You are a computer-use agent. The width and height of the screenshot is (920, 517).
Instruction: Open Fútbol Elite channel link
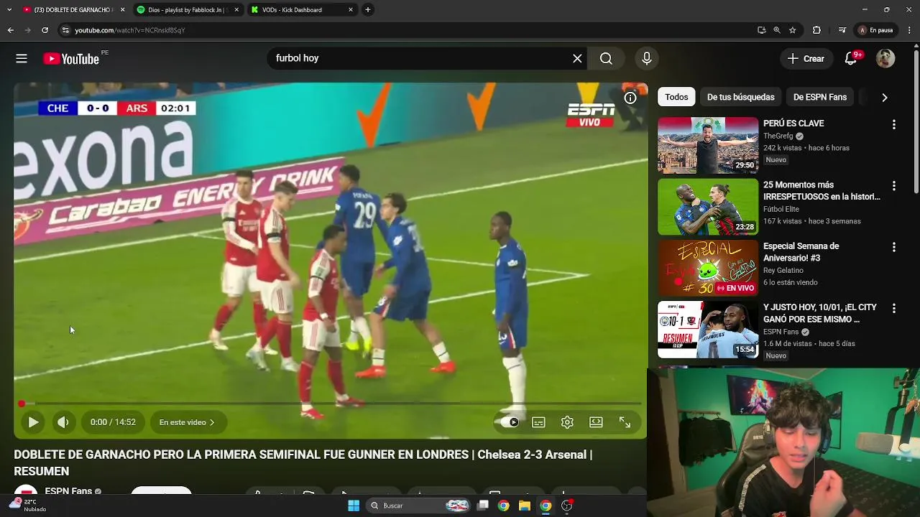(781, 209)
